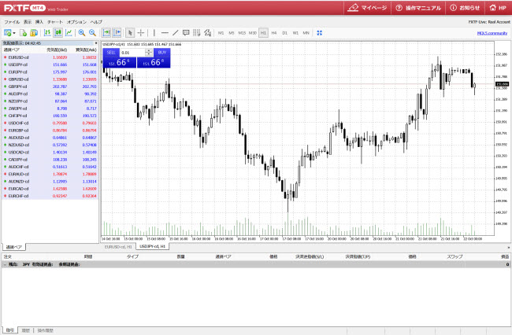Switch chart to line chart display
512x335 pixels.
pyautogui.click(x=69, y=33)
